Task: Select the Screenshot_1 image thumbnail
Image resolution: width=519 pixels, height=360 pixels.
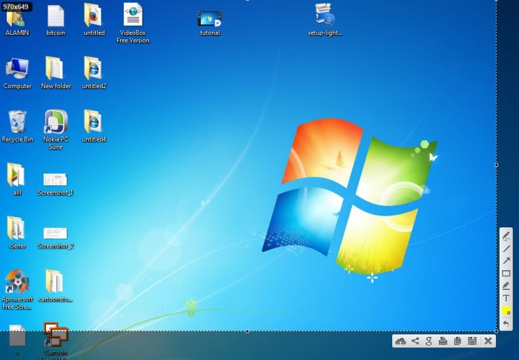Action: 56,184
